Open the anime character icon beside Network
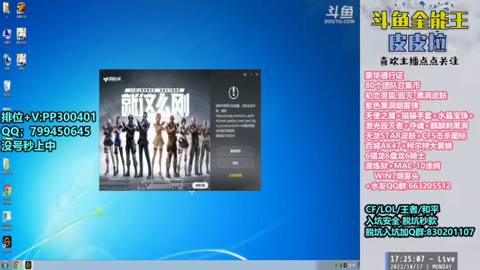 point(22,62)
